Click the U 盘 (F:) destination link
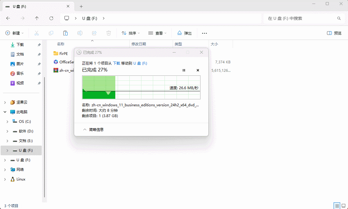348x209 pixels. 140,63
